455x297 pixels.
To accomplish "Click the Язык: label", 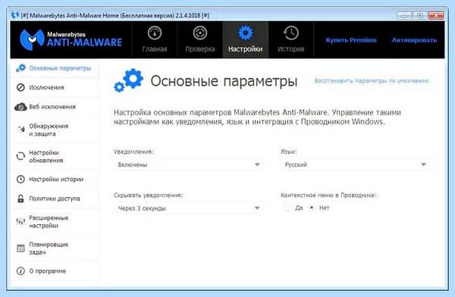I will pyautogui.click(x=288, y=152).
